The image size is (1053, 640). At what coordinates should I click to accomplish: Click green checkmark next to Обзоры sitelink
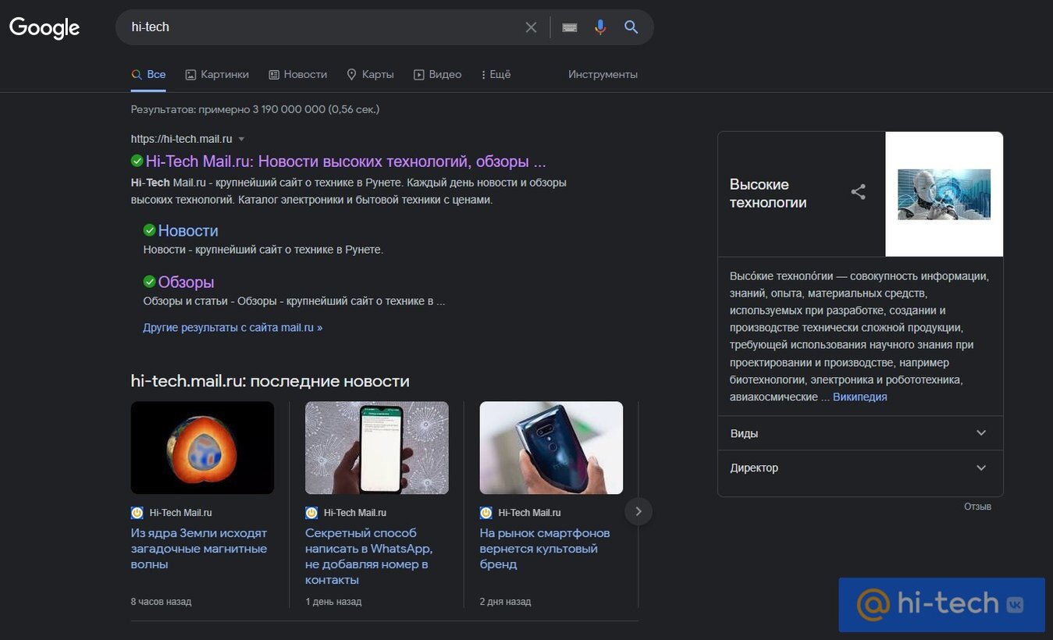(149, 281)
